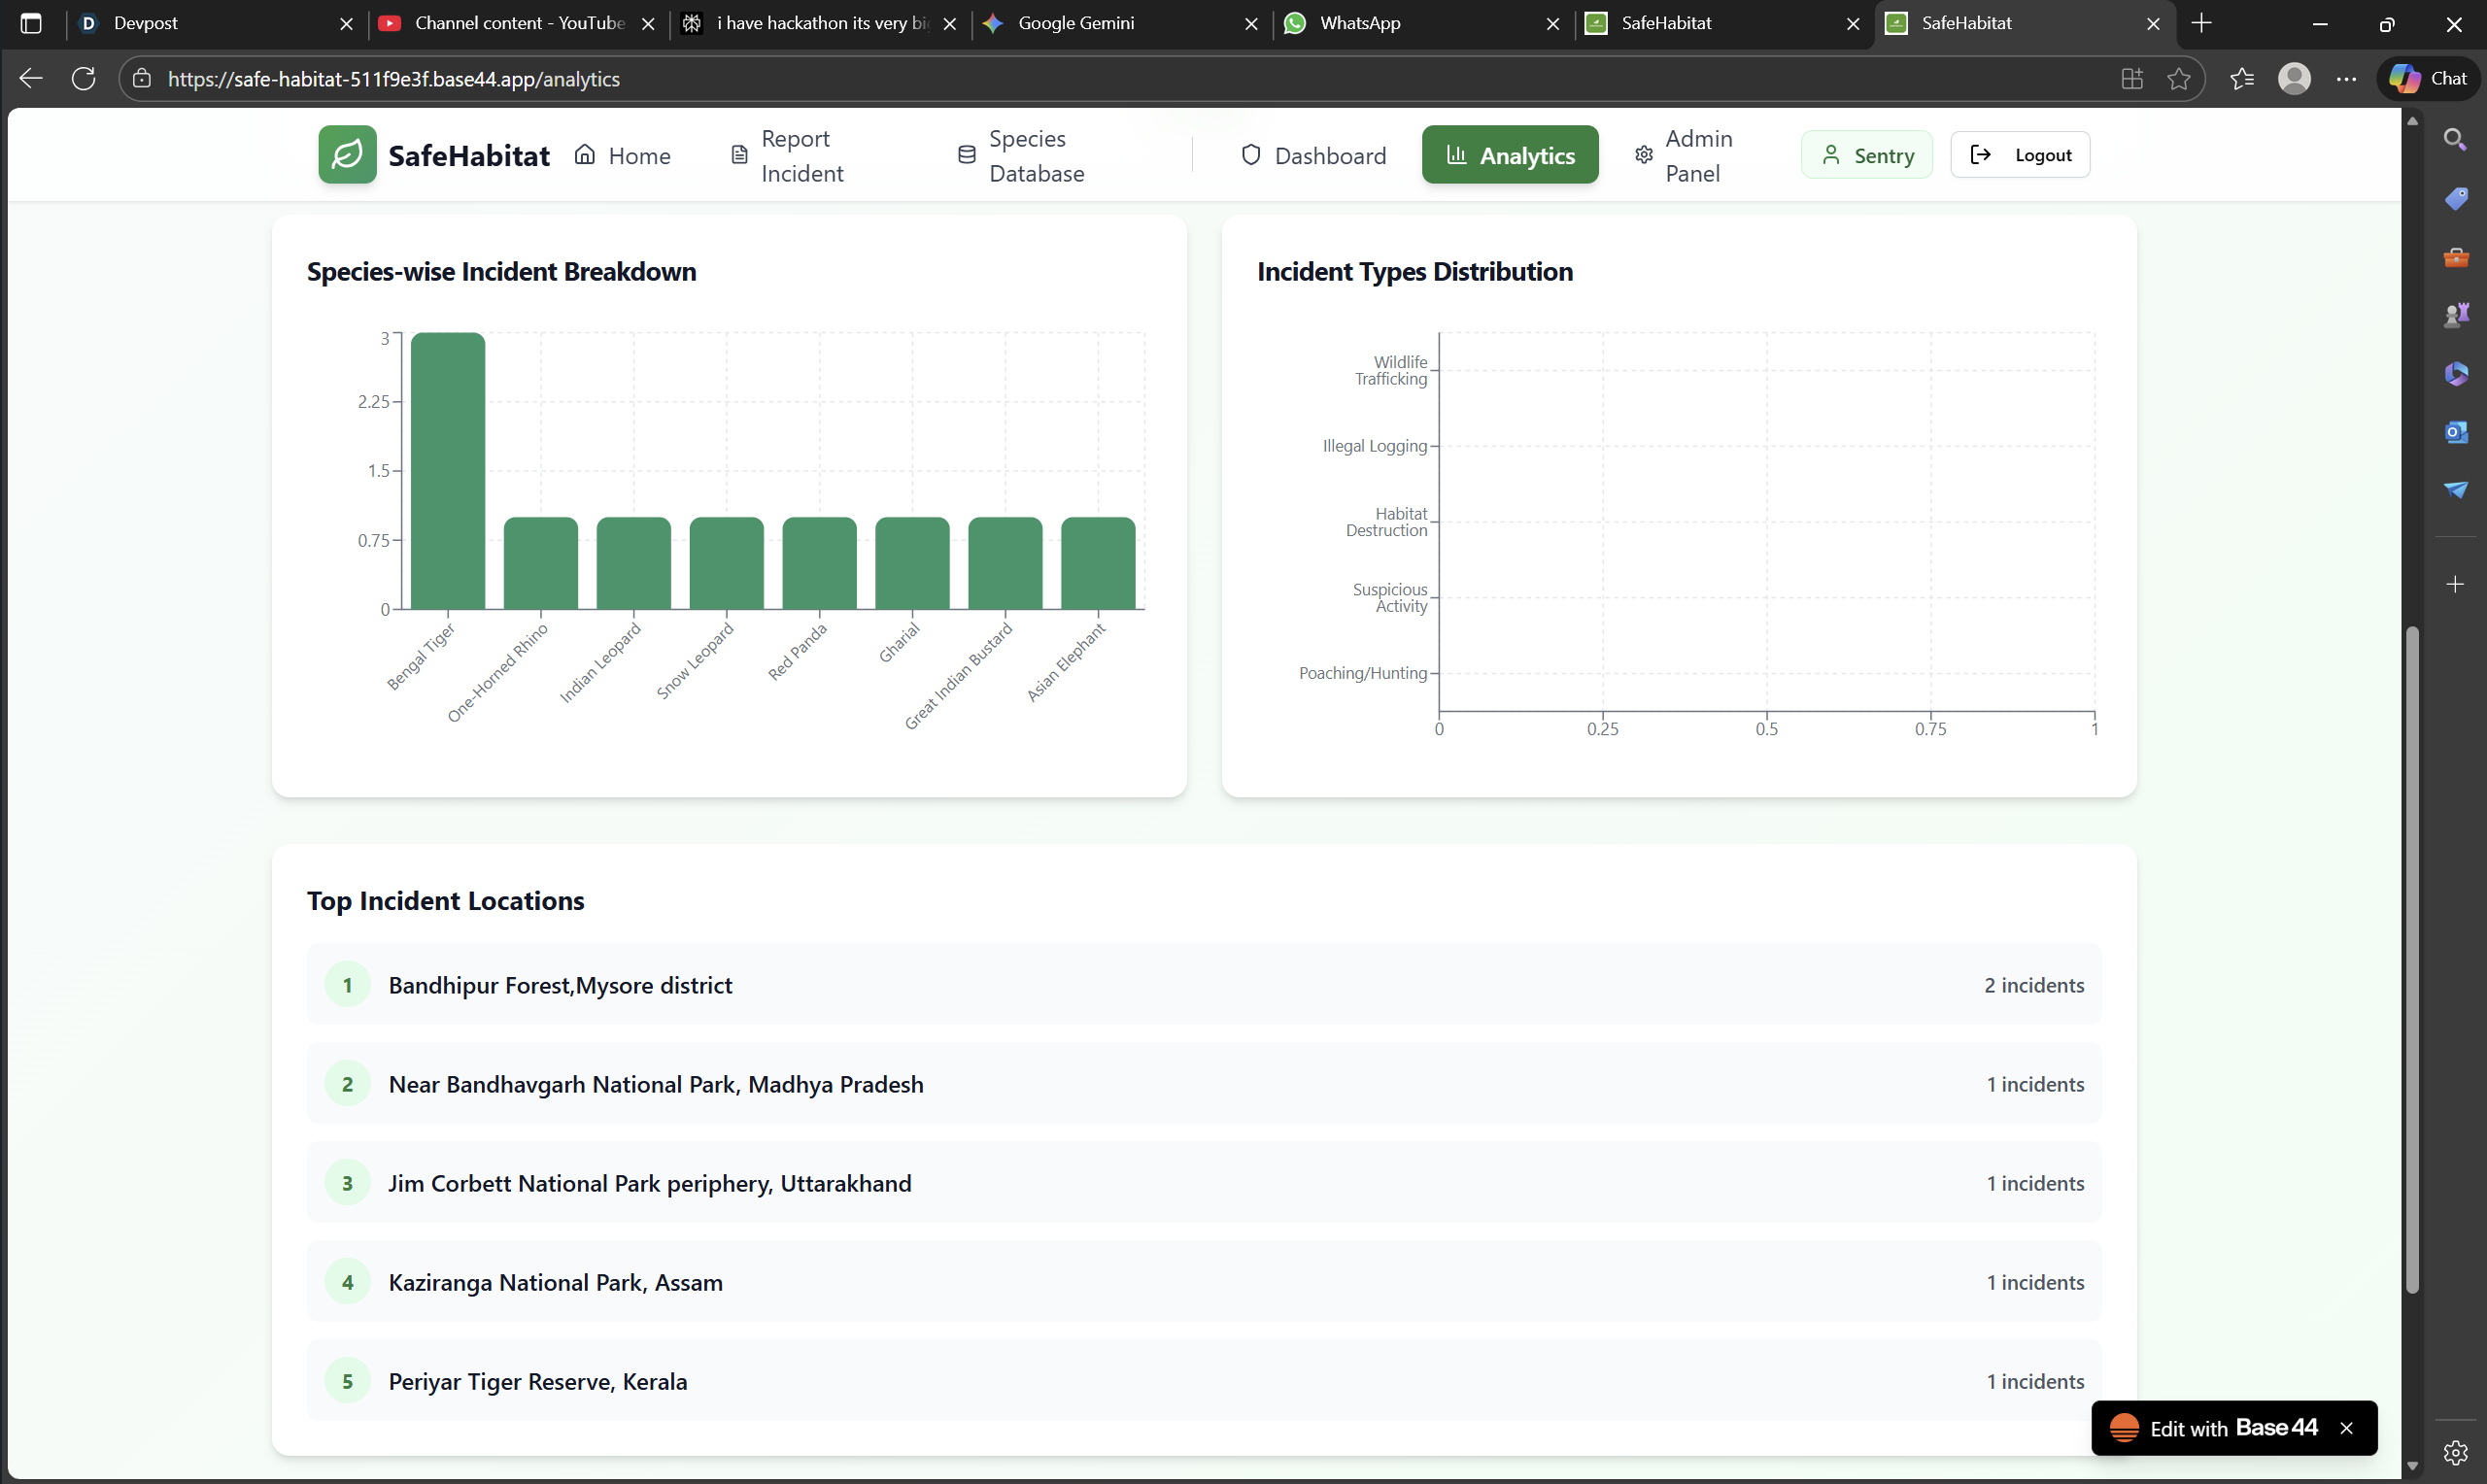The image size is (2487, 1484).
Task: Open the browser Settings and more menu
Action: [x=2346, y=79]
